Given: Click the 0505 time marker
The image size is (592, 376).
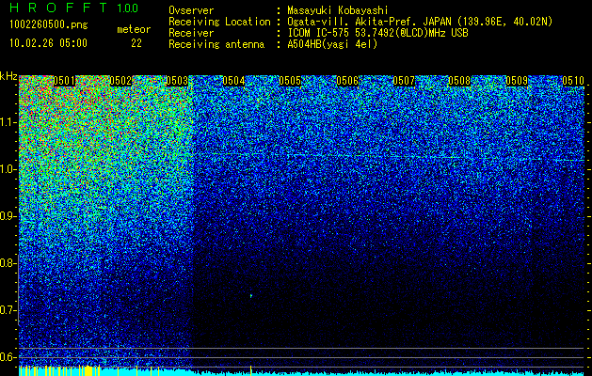Looking at the screenshot, I should [290, 81].
